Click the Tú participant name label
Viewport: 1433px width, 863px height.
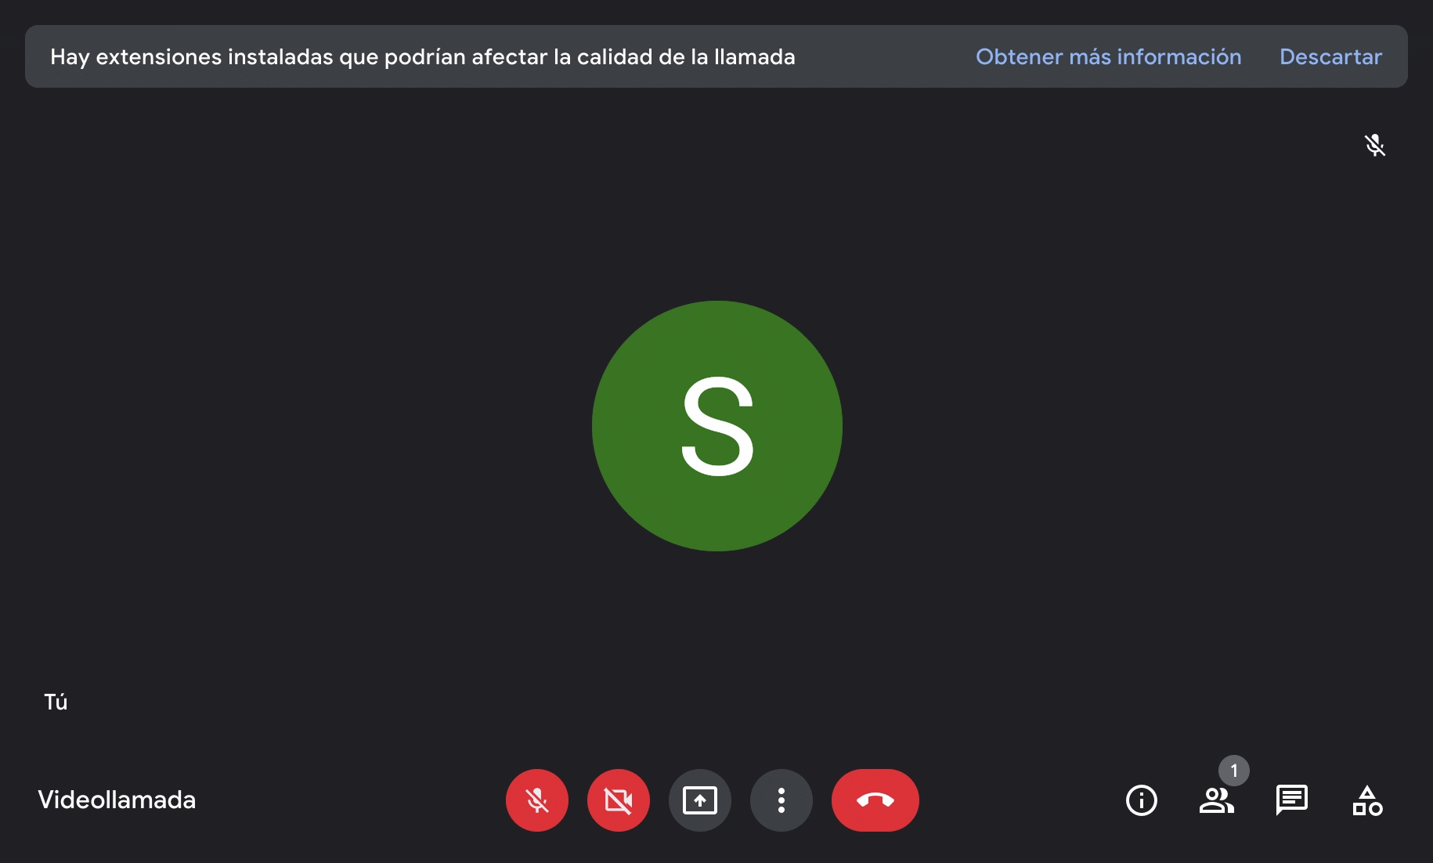tap(56, 702)
